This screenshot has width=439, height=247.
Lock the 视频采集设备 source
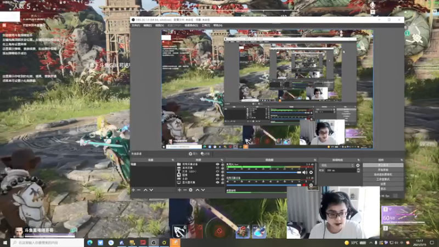(223, 164)
